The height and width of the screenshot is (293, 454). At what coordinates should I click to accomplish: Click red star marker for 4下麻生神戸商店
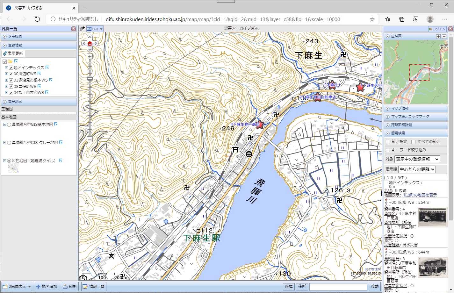(260, 125)
